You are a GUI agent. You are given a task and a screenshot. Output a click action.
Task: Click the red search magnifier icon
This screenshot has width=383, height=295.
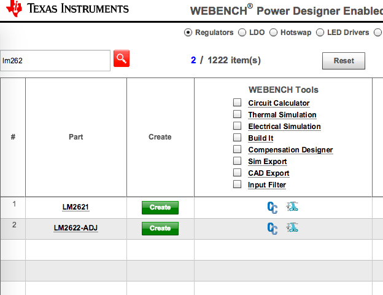click(122, 58)
